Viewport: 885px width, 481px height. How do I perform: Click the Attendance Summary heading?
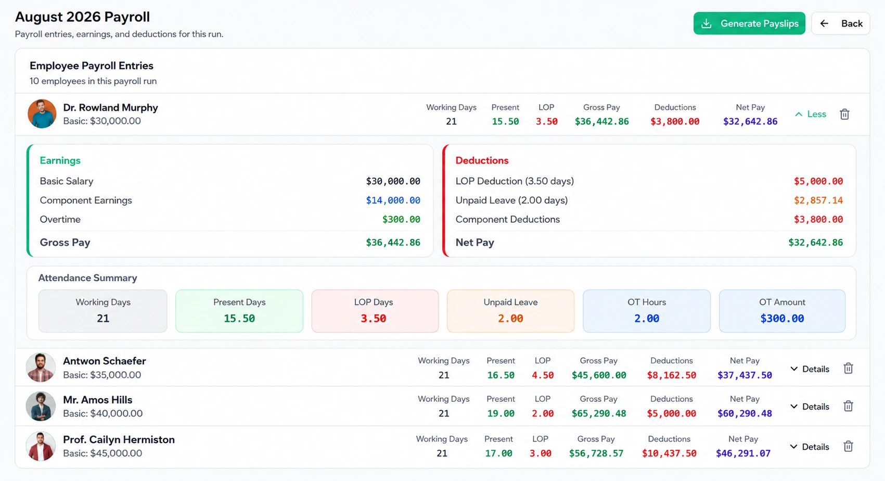87,278
